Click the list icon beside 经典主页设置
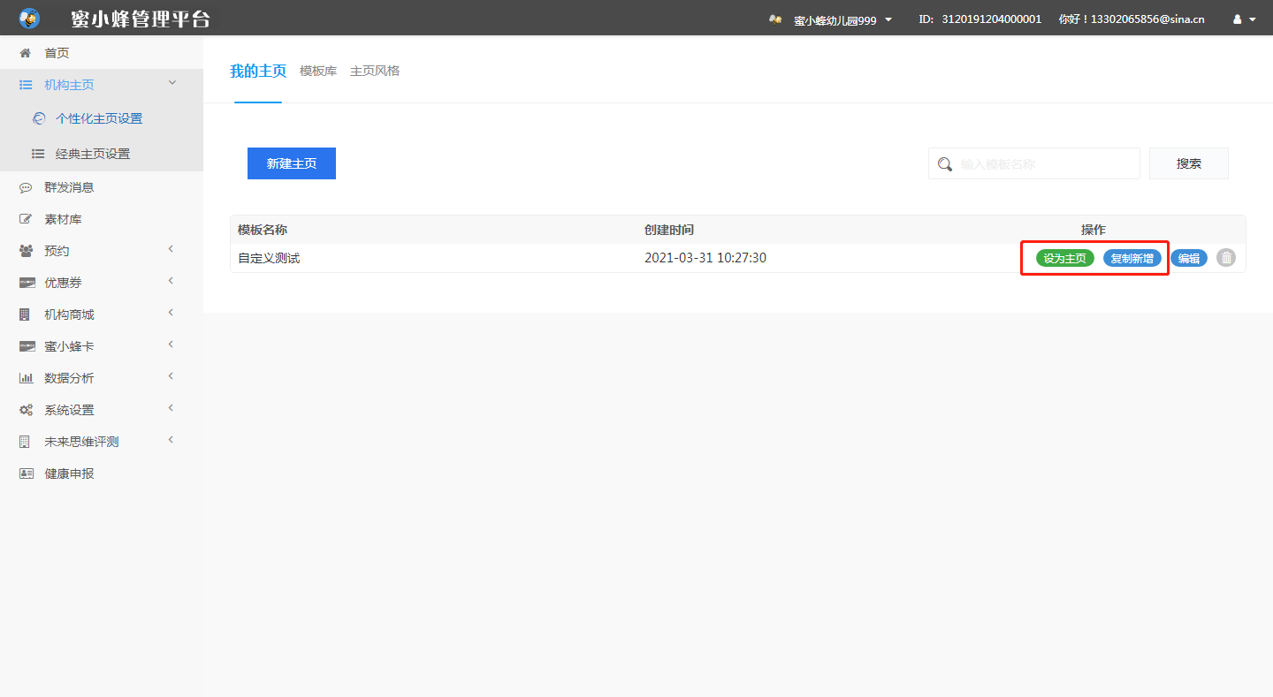This screenshot has height=697, width=1273. click(38, 154)
